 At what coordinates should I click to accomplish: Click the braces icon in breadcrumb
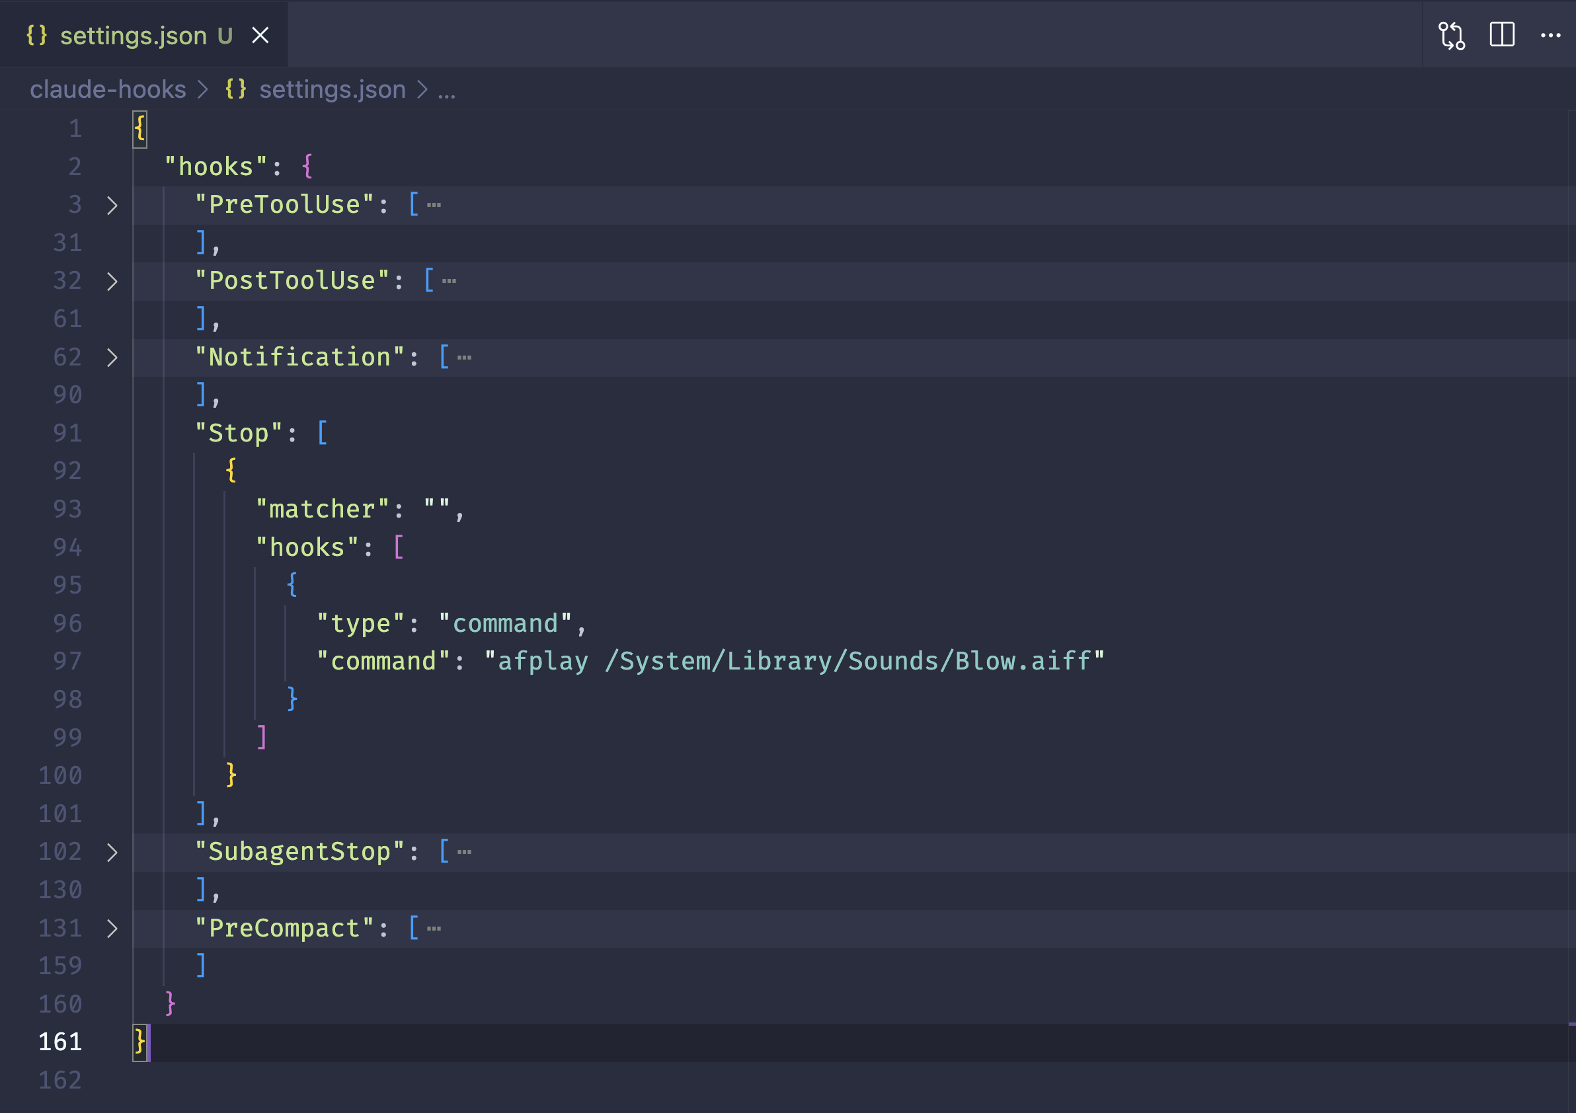click(x=235, y=89)
